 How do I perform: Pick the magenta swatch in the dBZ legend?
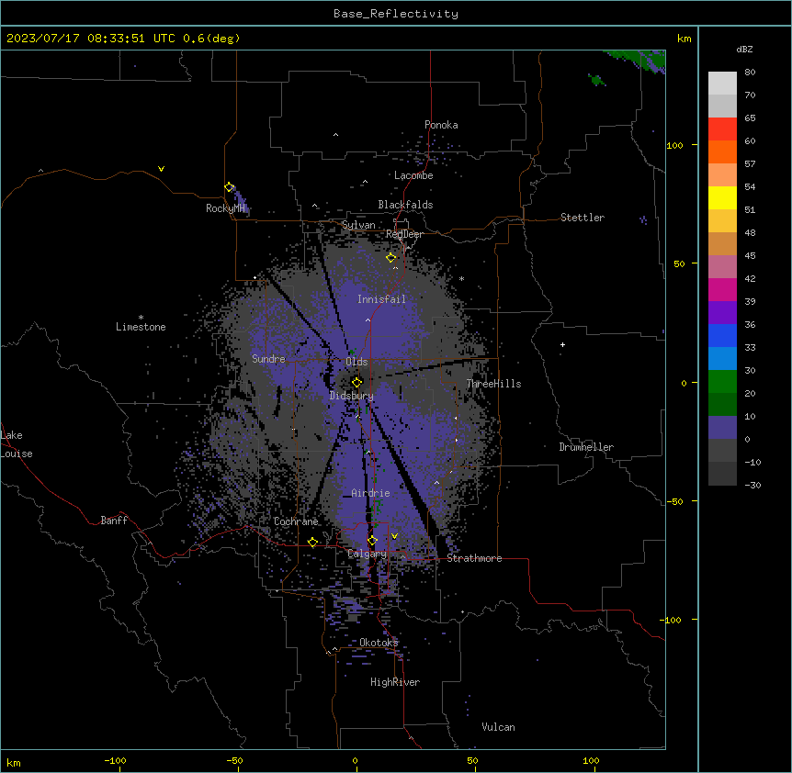(722, 289)
